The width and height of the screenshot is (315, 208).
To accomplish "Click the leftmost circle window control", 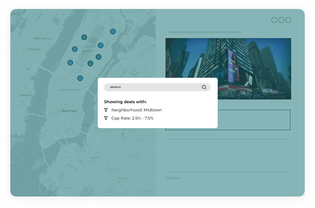I will tap(274, 20).
